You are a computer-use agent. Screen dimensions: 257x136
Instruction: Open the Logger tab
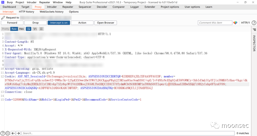135,7
